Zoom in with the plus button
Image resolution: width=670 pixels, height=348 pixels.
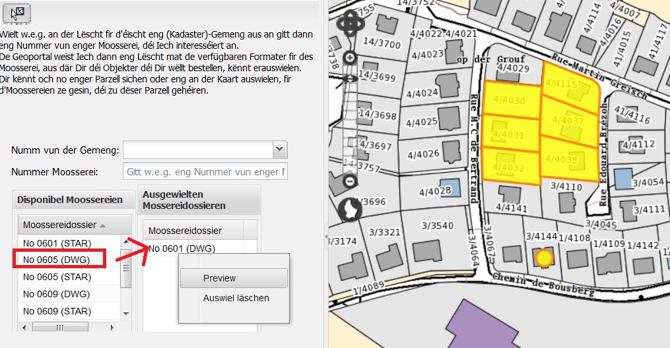coord(350,57)
